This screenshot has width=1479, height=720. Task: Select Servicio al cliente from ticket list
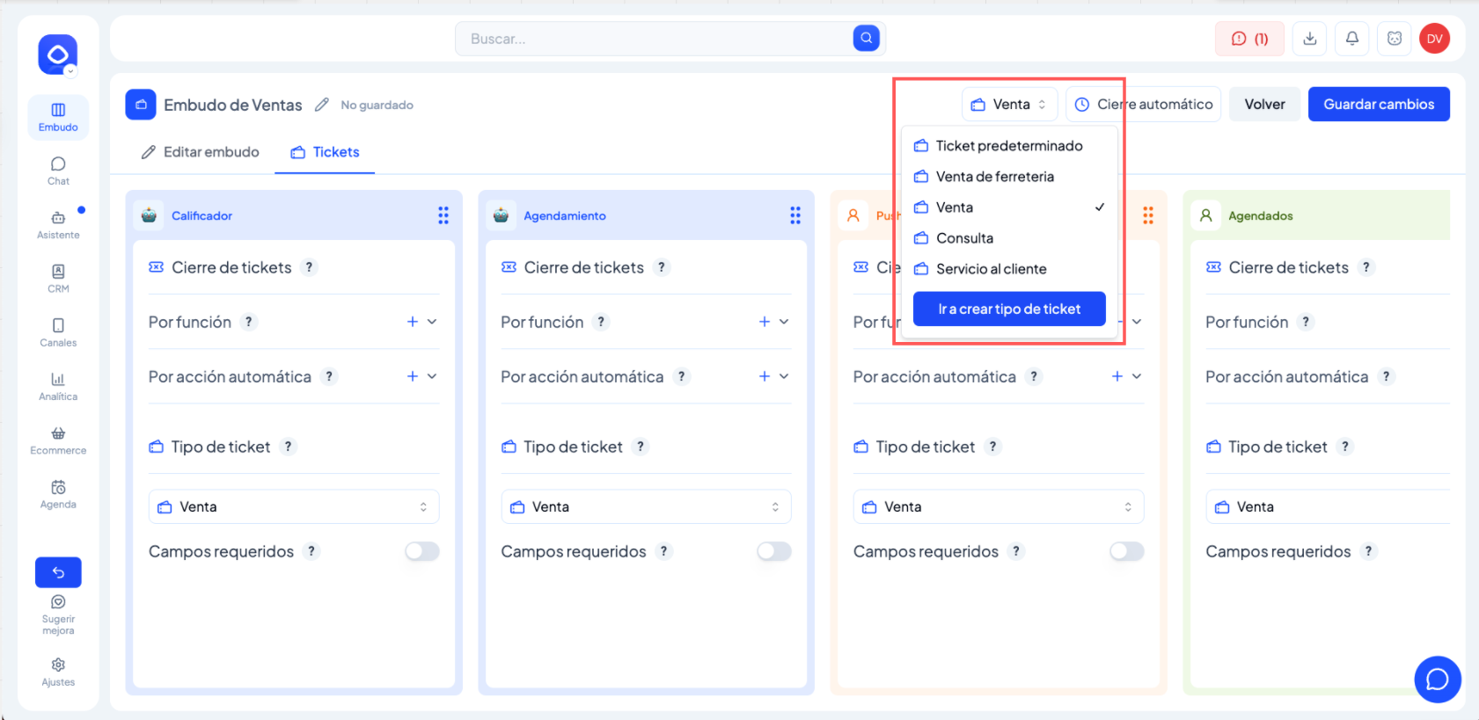click(991, 269)
